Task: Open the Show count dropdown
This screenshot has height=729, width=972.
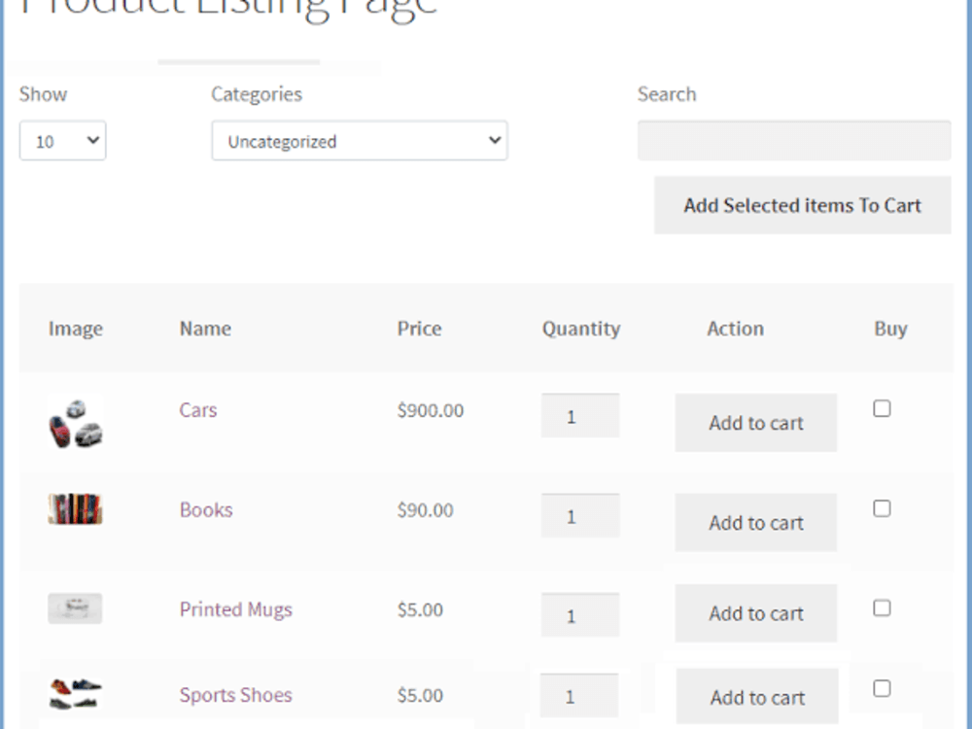Action: 62,141
